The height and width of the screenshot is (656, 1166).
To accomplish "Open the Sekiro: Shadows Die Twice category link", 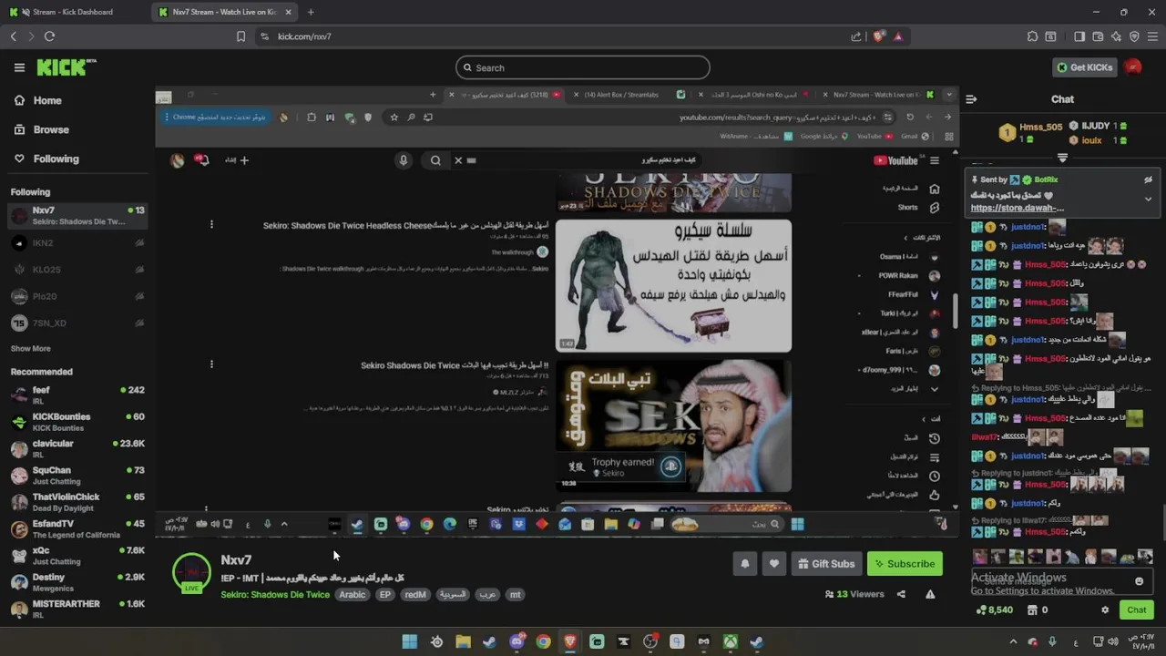I will tap(275, 595).
